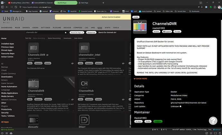This screenshot has width=222, height=135.
Task: Open the Fastmail bookmark
Action: tap(44, 11)
